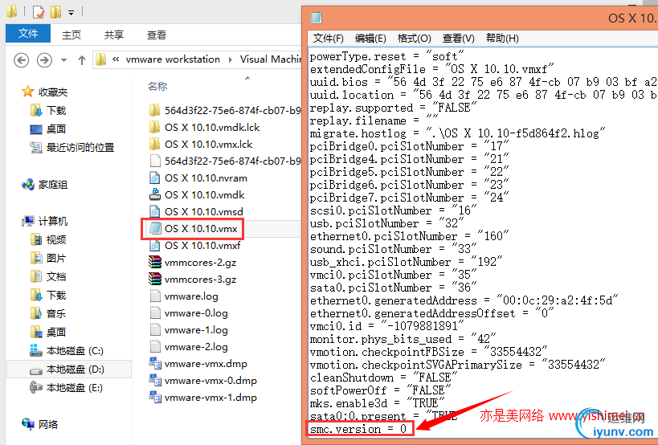Screen dimensions: 658x445
Task: Open the 文件 ribbon tab in Explorer
Action: (27, 34)
